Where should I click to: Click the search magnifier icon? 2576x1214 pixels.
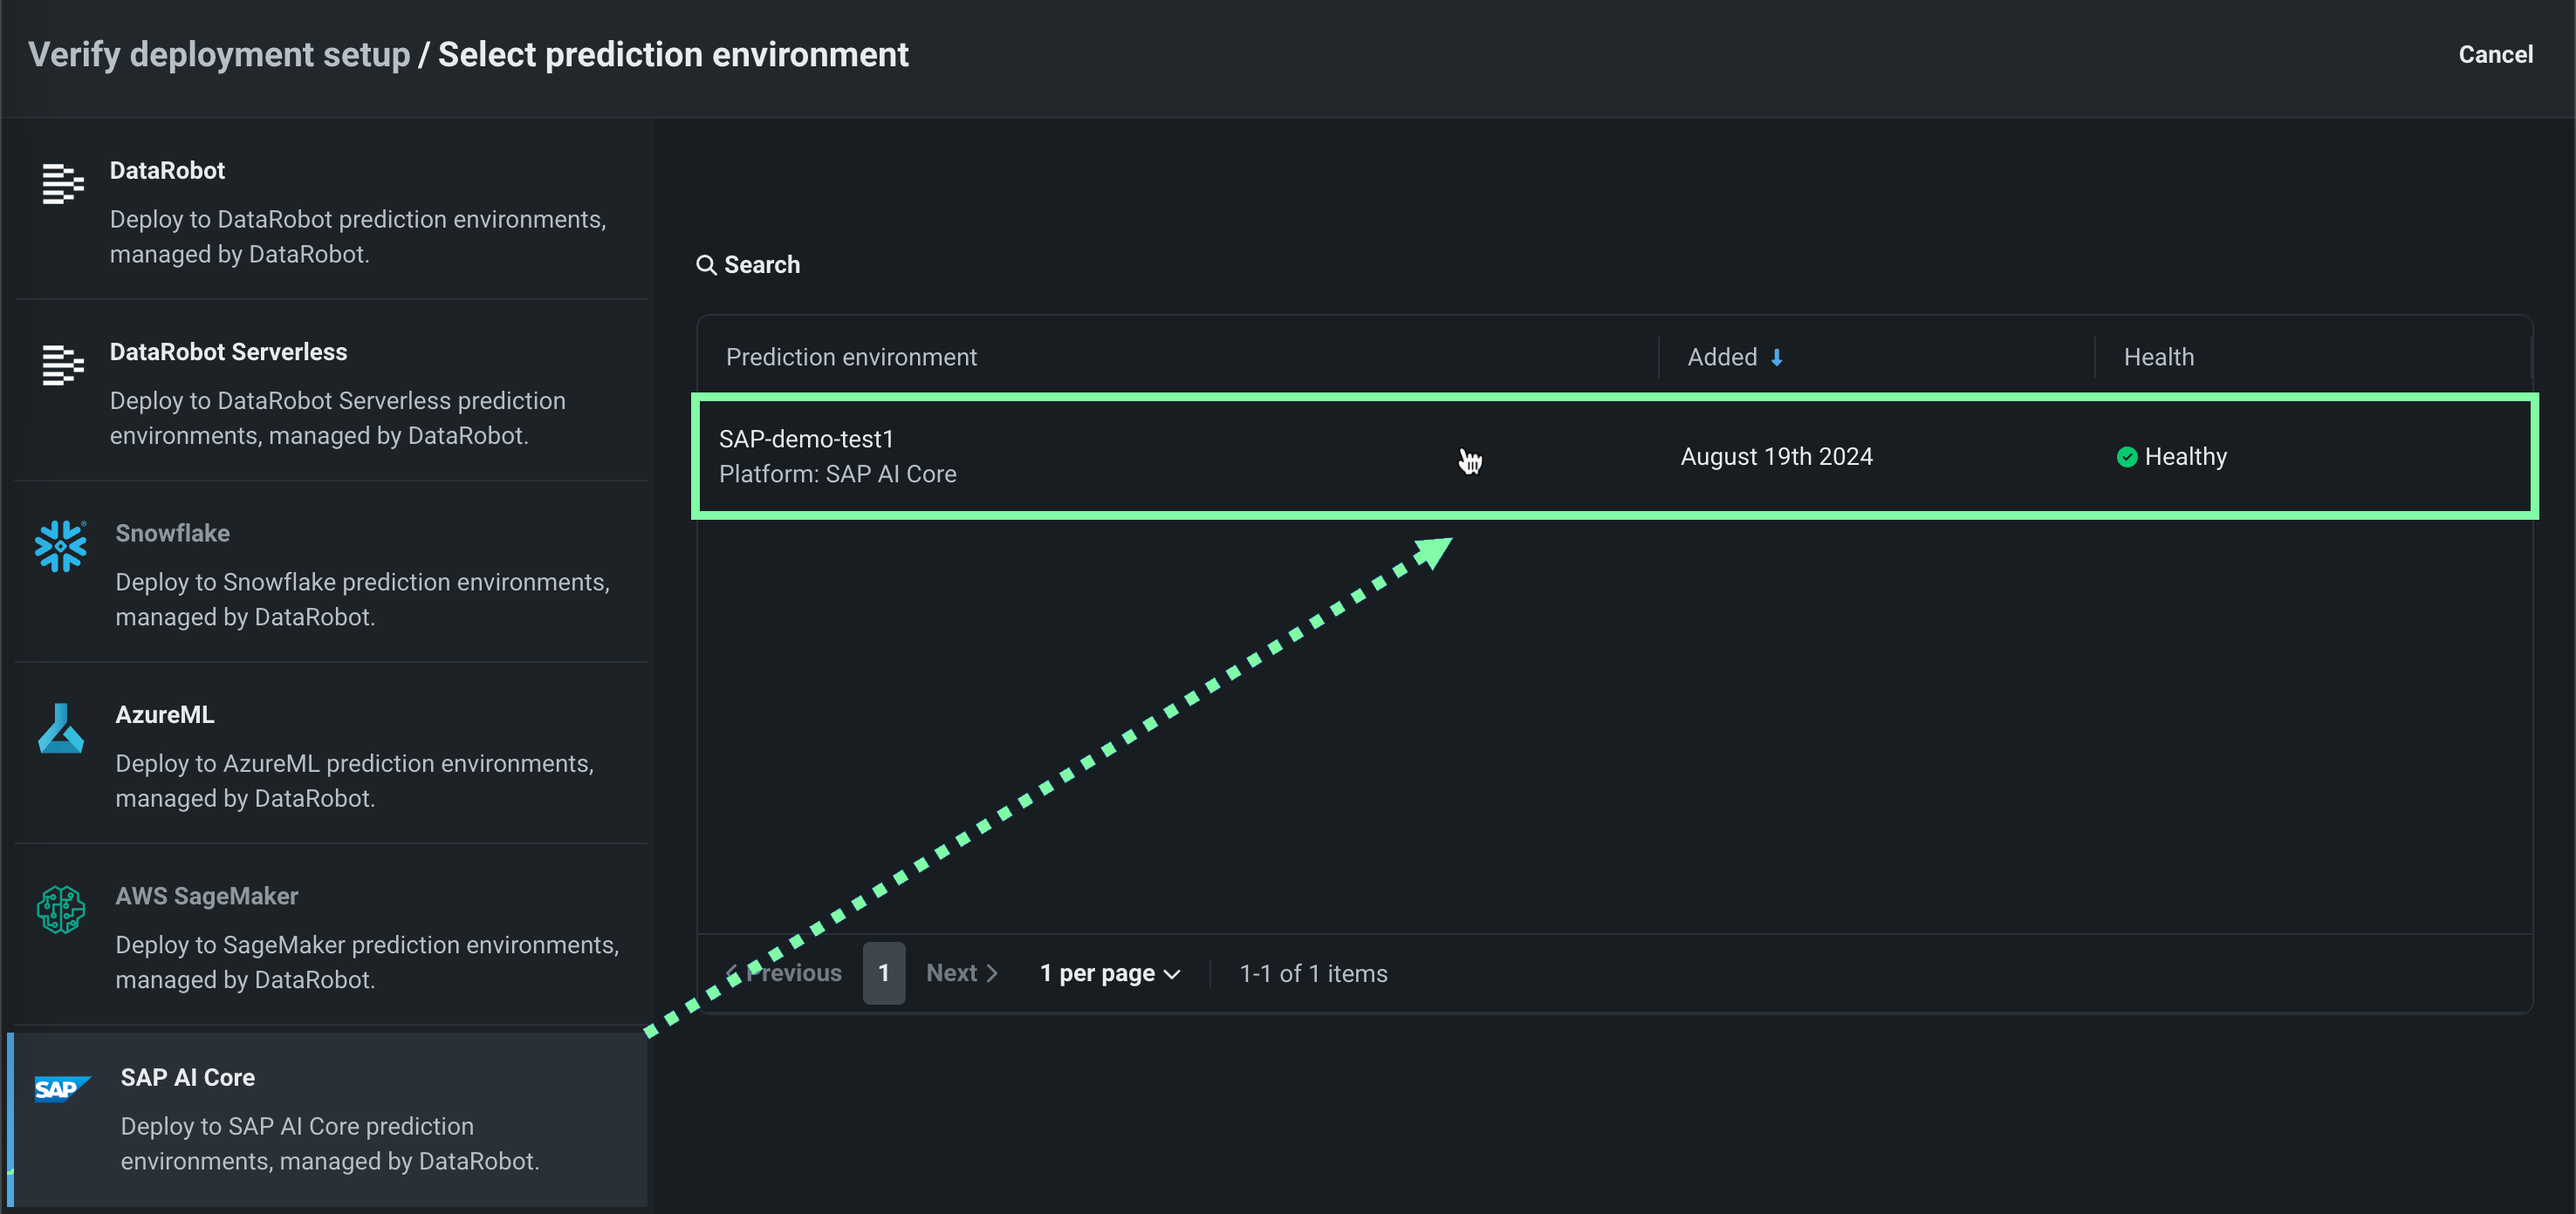(706, 265)
